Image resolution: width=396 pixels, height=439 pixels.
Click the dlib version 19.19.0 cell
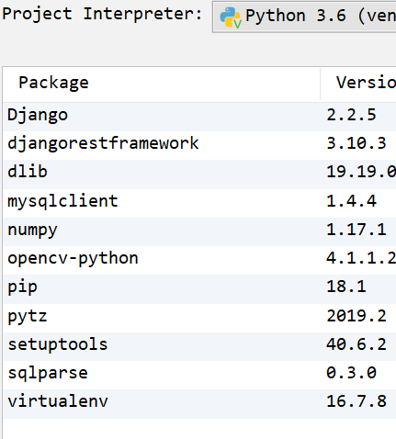tap(361, 172)
